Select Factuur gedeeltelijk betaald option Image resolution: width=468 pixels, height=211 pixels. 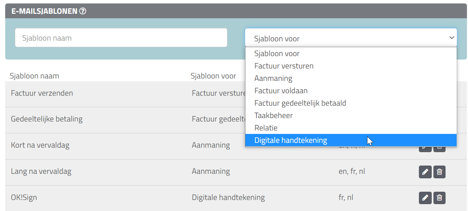300,103
